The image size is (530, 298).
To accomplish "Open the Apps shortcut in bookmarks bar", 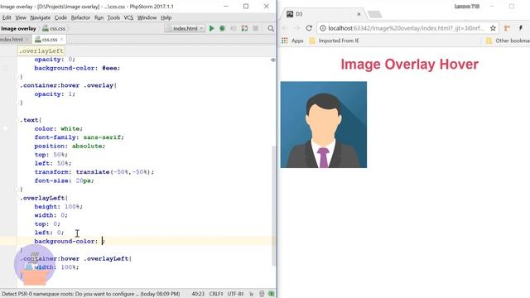I will [x=292, y=41].
